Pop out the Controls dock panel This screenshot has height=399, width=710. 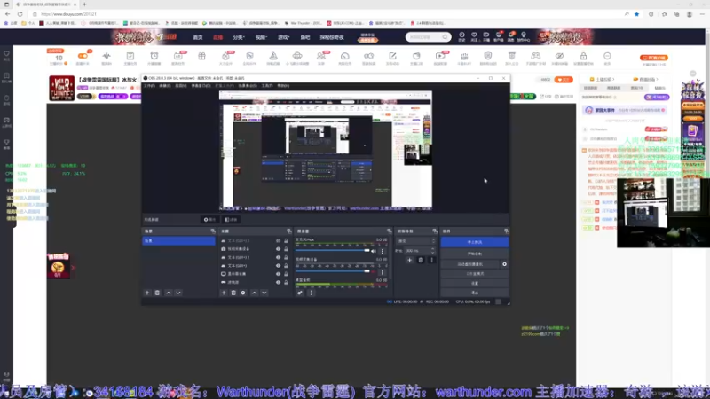tap(506, 231)
